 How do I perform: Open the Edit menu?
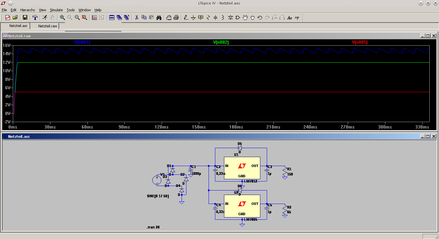13,10
